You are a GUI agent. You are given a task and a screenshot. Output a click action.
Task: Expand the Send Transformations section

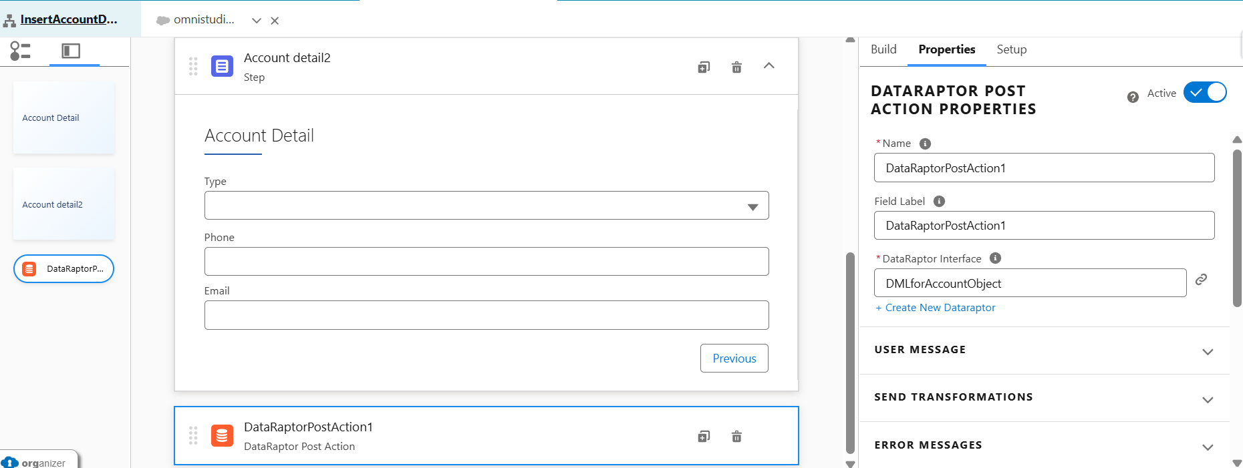click(x=1207, y=399)
